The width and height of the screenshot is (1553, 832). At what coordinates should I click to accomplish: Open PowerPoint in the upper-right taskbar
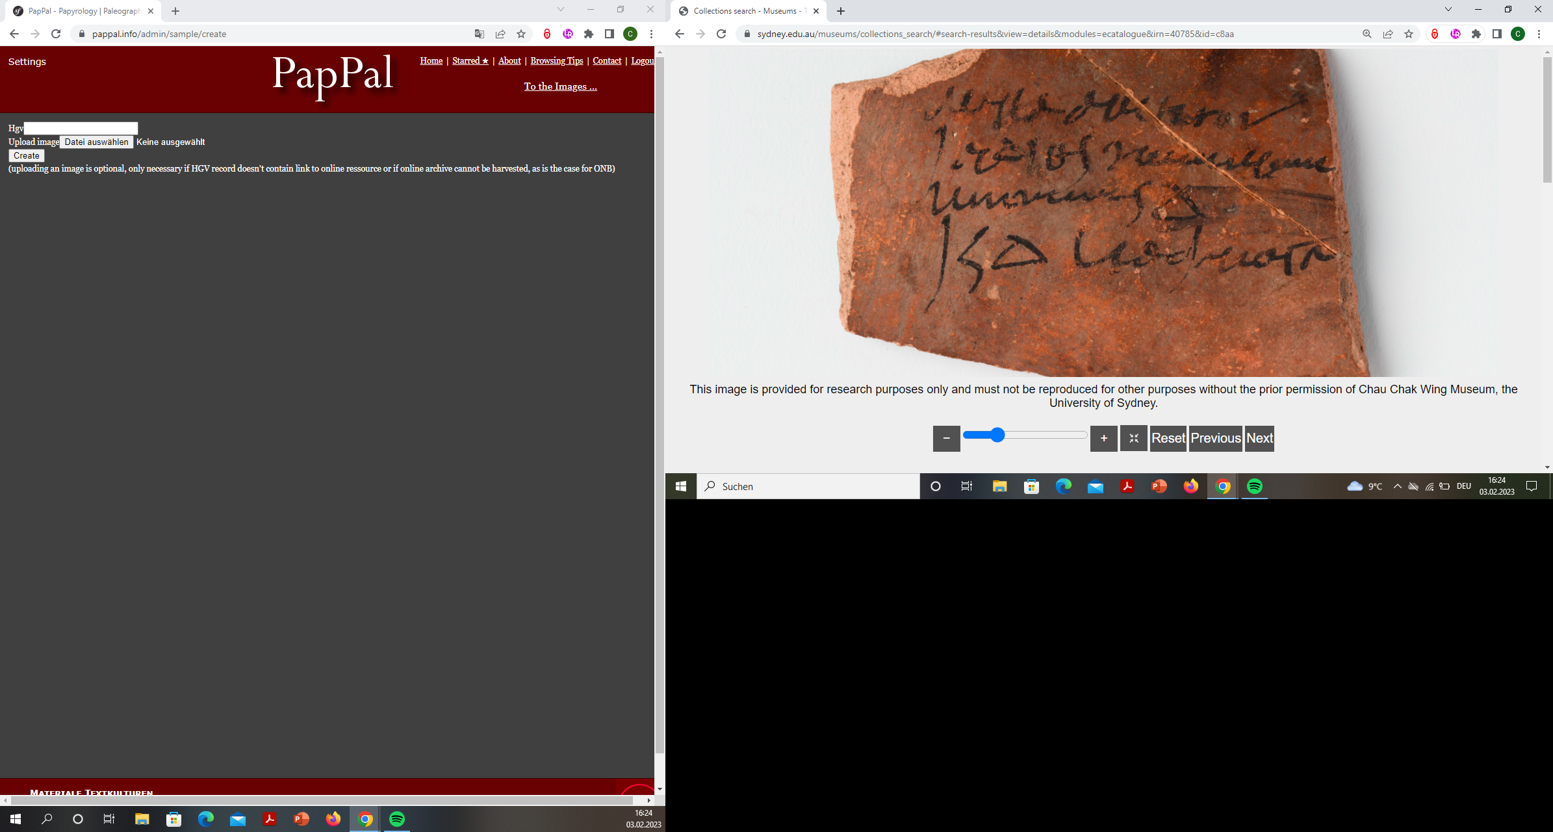1159,486
